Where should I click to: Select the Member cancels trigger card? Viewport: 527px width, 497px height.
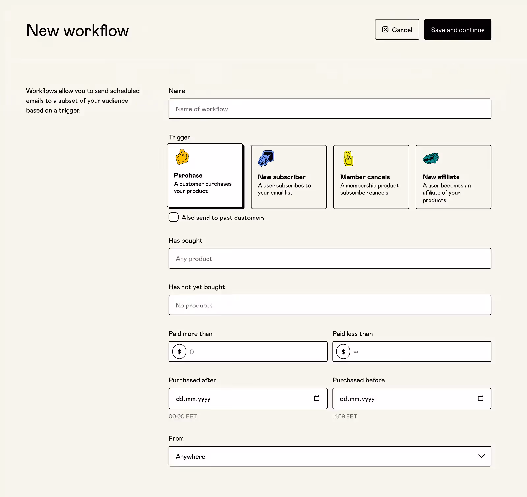point(371,177)
